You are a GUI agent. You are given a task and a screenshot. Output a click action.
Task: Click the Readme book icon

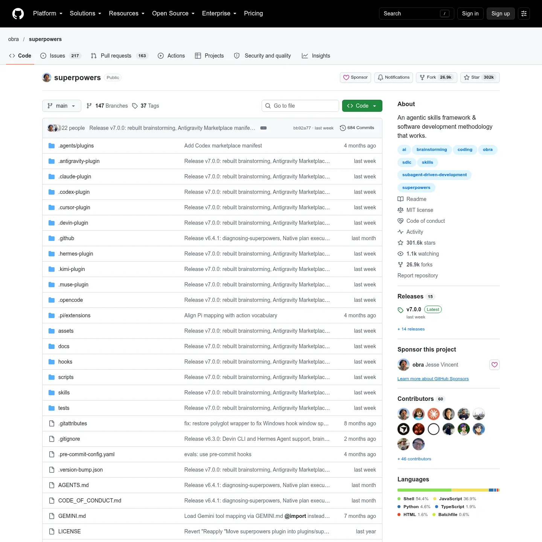pos(400,199)
